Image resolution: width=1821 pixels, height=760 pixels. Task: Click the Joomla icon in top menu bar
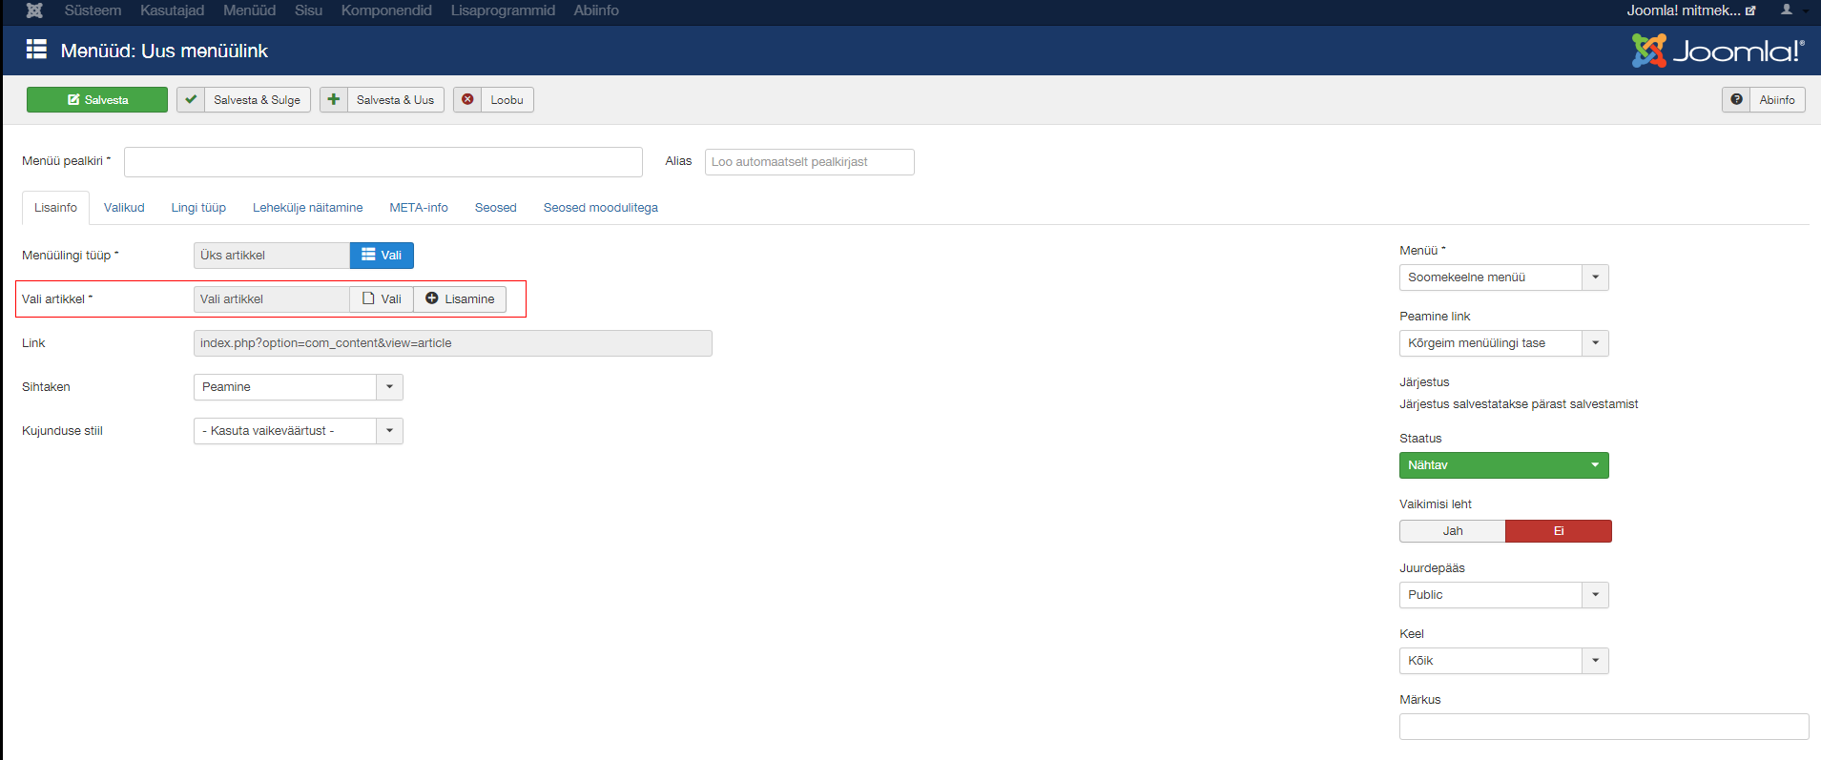pos(34,10)
